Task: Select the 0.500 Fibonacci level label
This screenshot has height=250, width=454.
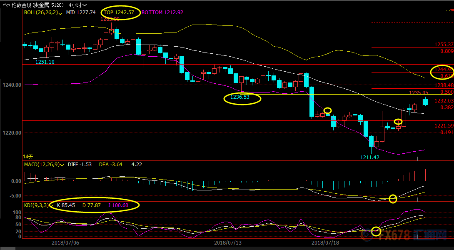Action: coord(446,92)
